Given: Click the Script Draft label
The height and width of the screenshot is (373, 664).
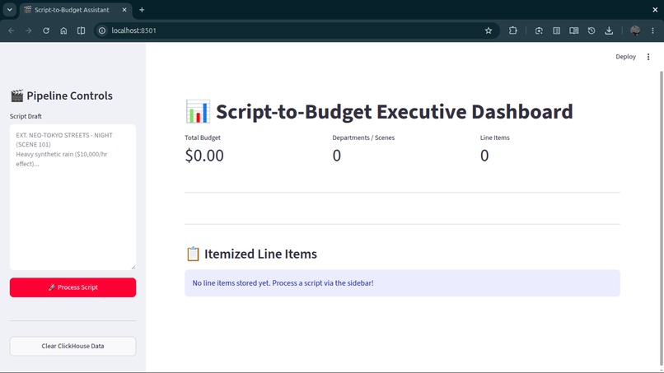Looking at the screenshot, I should click(26, 116).
